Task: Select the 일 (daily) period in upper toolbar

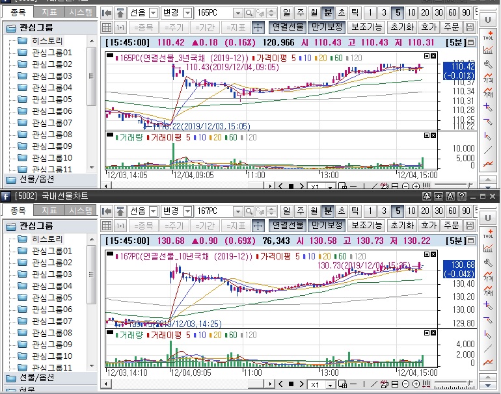Action: [286, 13]
